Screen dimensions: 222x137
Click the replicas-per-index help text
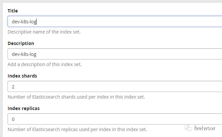coord(77,129)
